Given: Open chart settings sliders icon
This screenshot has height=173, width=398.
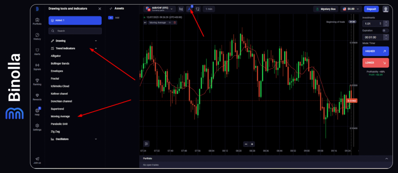Looking at the screenshot, I should (x=146, y=143).
